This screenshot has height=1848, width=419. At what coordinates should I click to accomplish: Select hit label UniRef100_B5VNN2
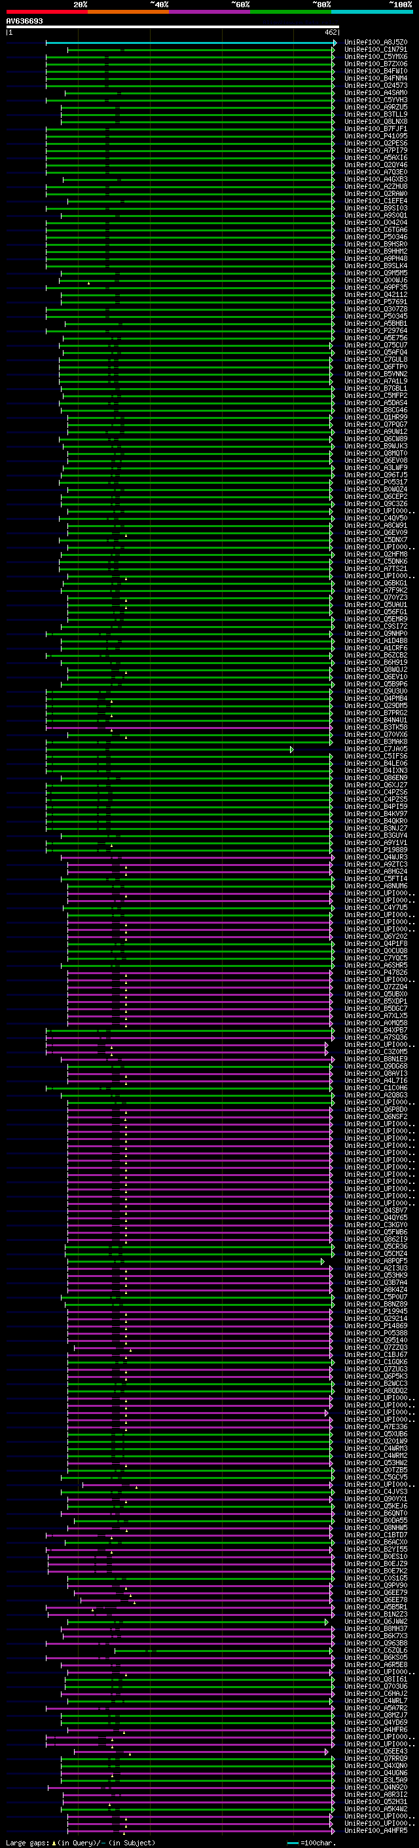click(x=376, y=374)
